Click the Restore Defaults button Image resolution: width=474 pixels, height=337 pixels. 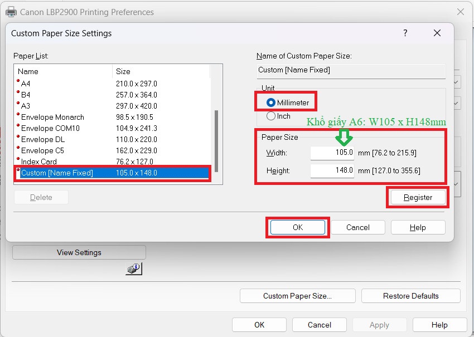tap(410, 296)
